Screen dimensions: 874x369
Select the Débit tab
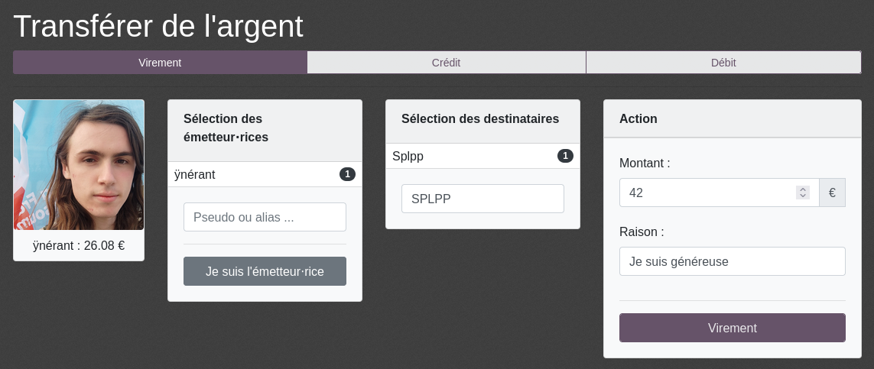point(723,63)
